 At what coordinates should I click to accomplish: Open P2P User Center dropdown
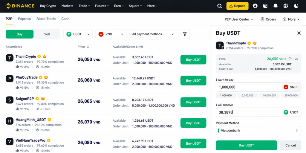click(x=239, y=19)
